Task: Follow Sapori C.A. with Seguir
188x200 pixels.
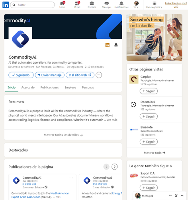Action: click(149, 188)
